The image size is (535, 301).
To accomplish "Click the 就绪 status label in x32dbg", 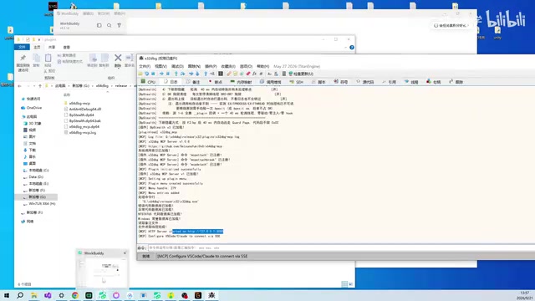I will coord(146,257).
